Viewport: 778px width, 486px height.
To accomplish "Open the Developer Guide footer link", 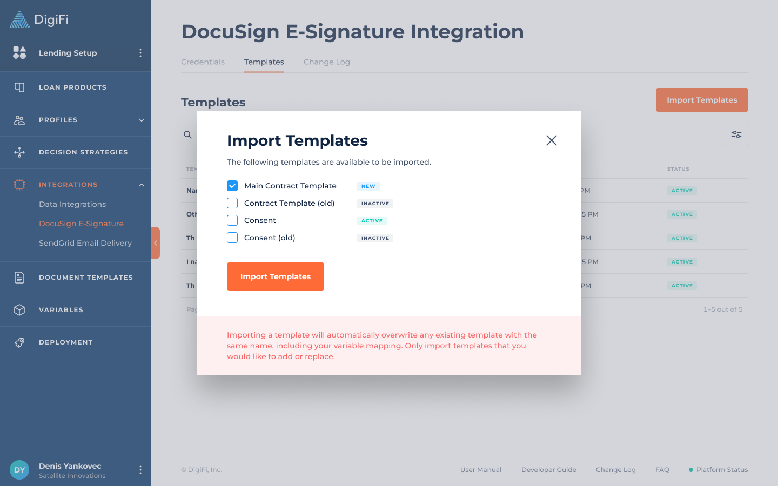I will pyautogui.click(x=549, y=470).
